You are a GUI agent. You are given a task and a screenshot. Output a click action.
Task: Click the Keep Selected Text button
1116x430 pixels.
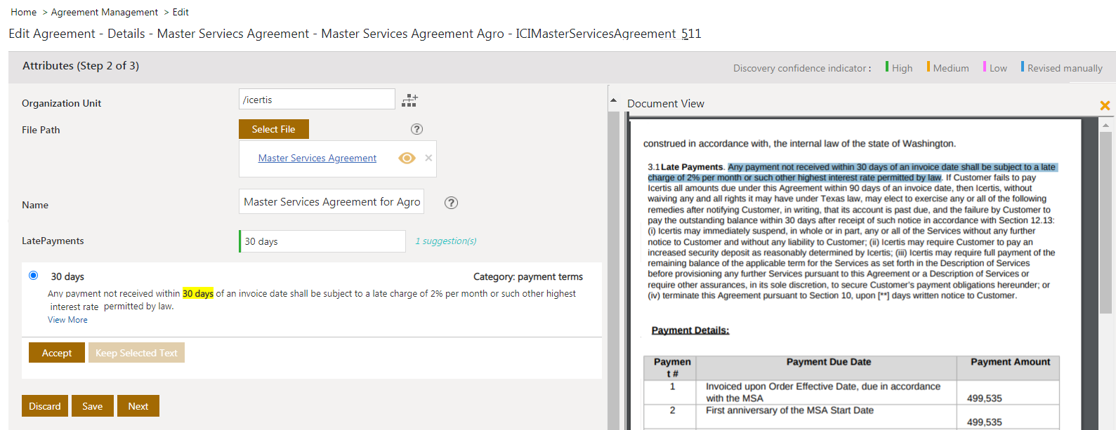(x=136, y=353)
